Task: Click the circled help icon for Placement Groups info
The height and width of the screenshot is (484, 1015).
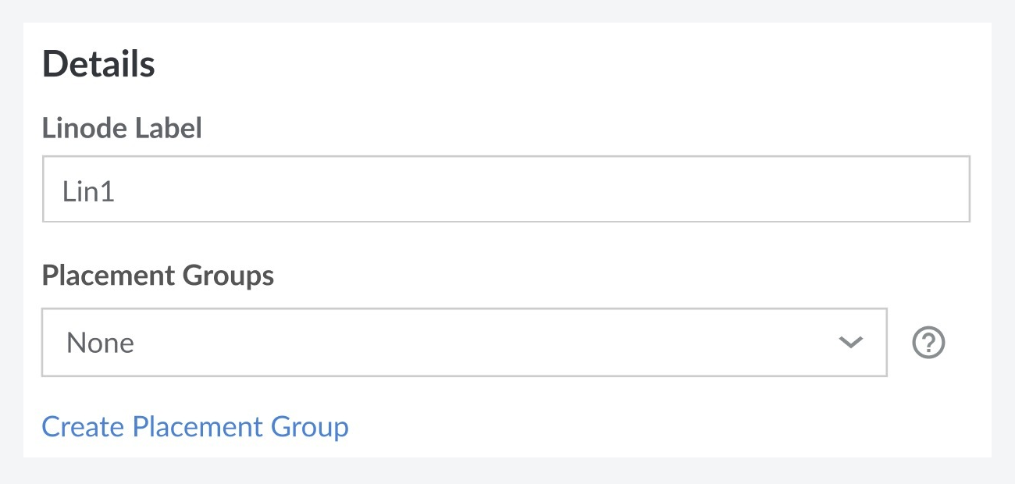Action: click(930, 342)
